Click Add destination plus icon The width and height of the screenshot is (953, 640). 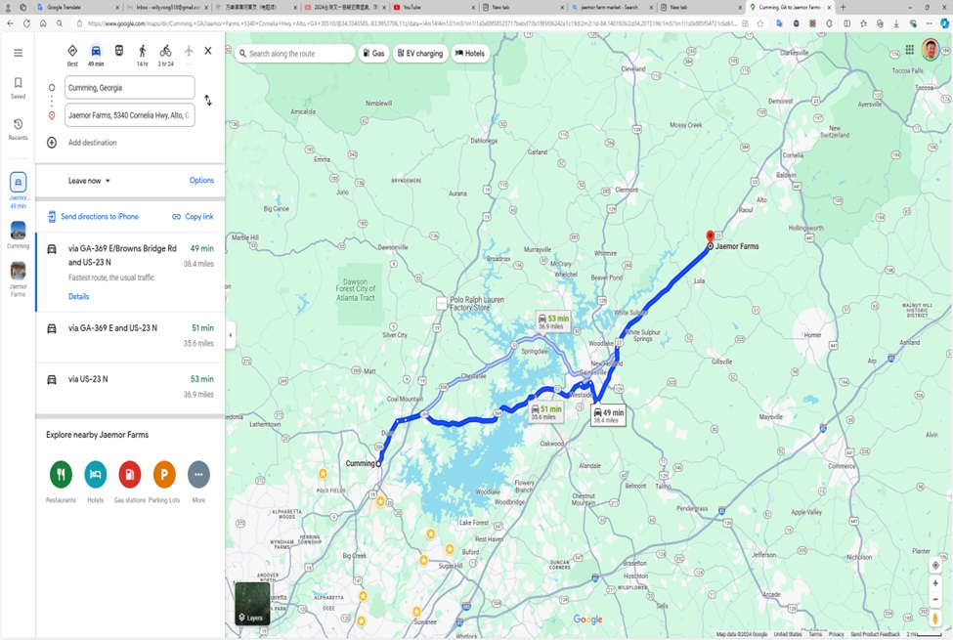52,143
